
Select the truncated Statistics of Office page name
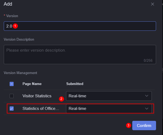click(x=41, y=109)
